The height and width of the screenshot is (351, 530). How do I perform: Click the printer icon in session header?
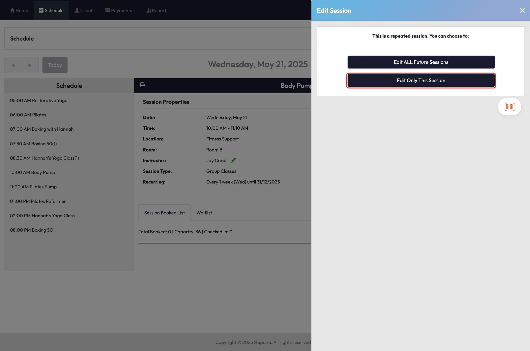point(142,85)
